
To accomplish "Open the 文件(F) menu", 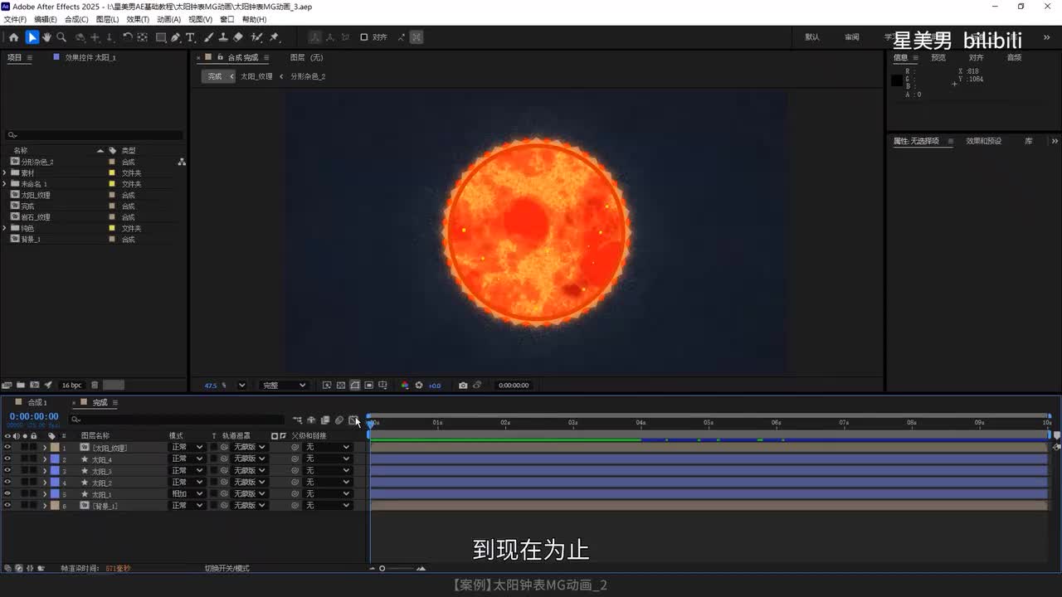I will coord(15,19).
